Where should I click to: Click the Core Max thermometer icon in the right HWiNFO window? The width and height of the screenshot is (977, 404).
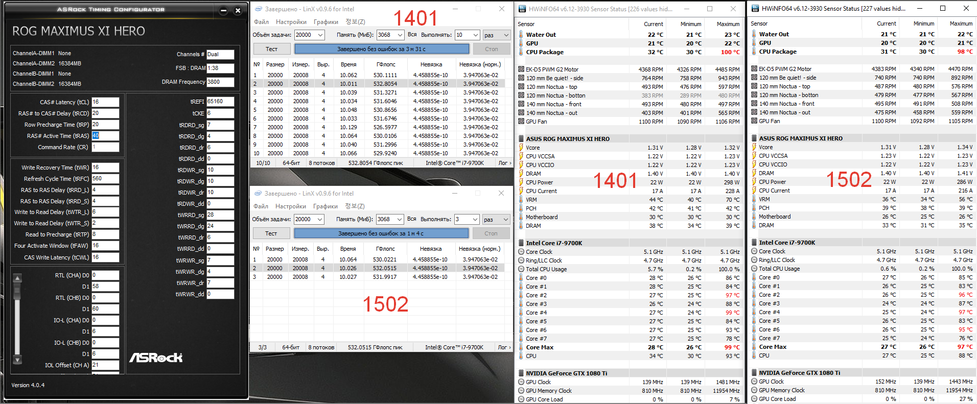point(754,347)
